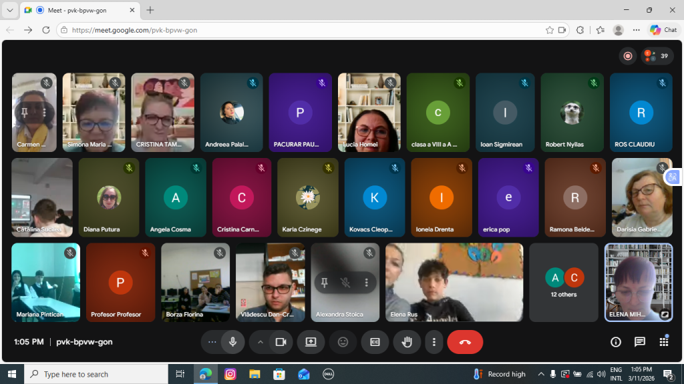This screenshot has height=384, width=684.
Task: Open the chat messages panel
Action: click(x=639, y=342)
